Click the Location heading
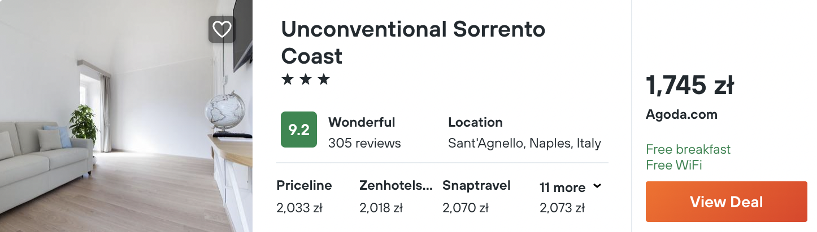Image resolution: width=817 pixels, height=232 pixels. 475,122
